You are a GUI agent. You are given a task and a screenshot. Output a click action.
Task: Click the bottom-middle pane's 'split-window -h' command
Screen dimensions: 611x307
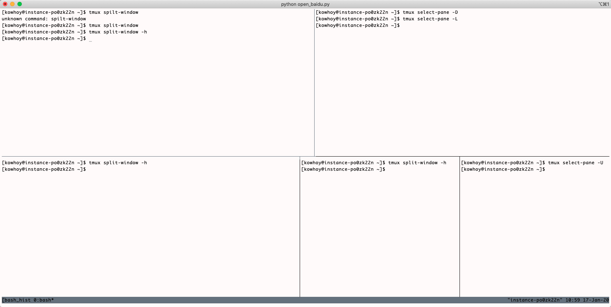coord(417,163)
